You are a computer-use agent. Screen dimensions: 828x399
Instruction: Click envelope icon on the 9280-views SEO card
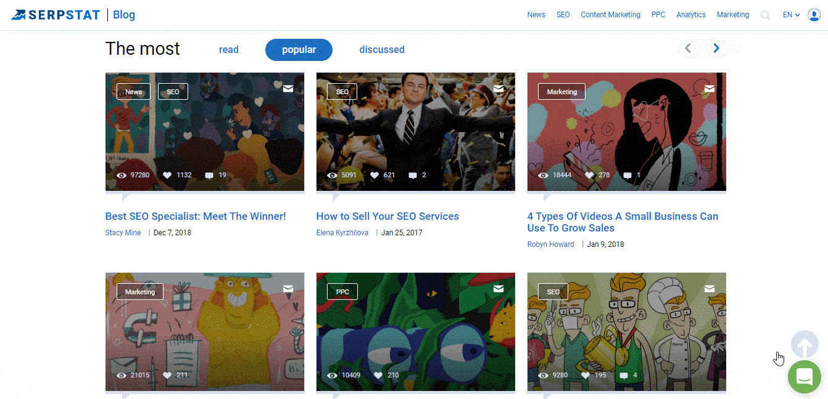(710, 288)
